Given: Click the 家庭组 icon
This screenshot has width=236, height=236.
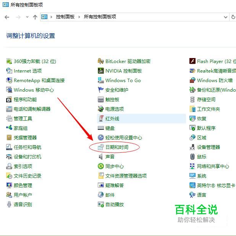Looking at the screenshot, I should coord(9,128).
